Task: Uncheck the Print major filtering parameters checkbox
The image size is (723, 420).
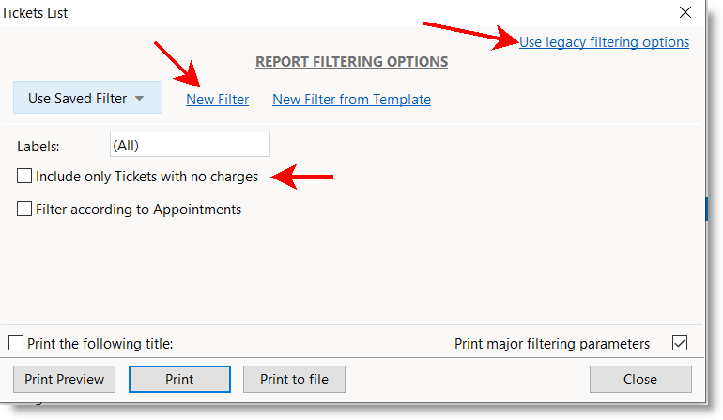Action: click(x=680, y=344)
